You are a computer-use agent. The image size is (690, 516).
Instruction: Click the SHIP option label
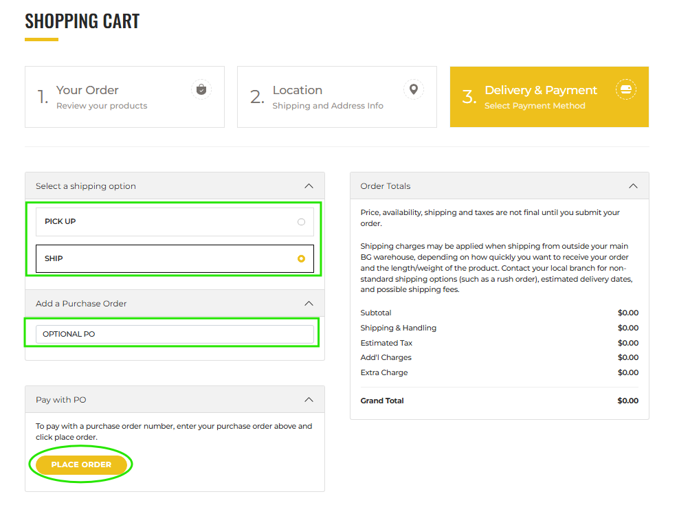click(54, 258)
